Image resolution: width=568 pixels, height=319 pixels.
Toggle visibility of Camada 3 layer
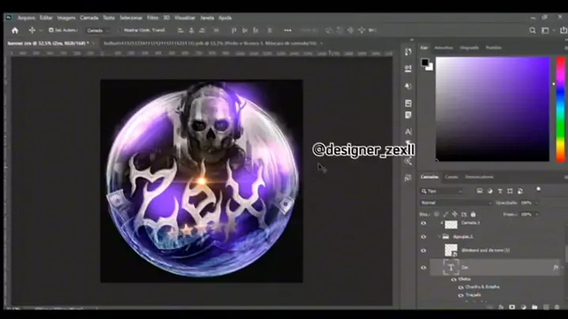tap(423, 223)
